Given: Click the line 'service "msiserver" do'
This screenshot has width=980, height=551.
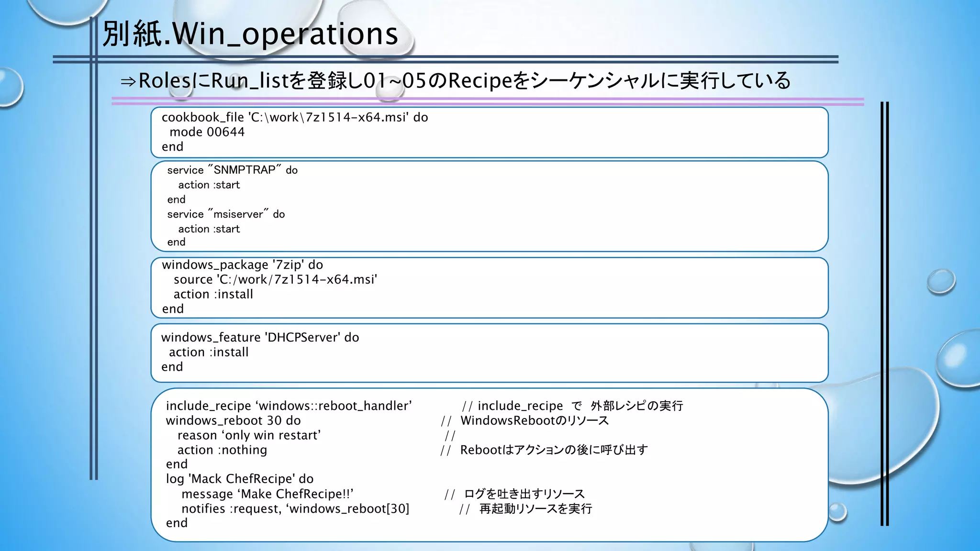Looking at the screenshot, I should click(226, 214).
